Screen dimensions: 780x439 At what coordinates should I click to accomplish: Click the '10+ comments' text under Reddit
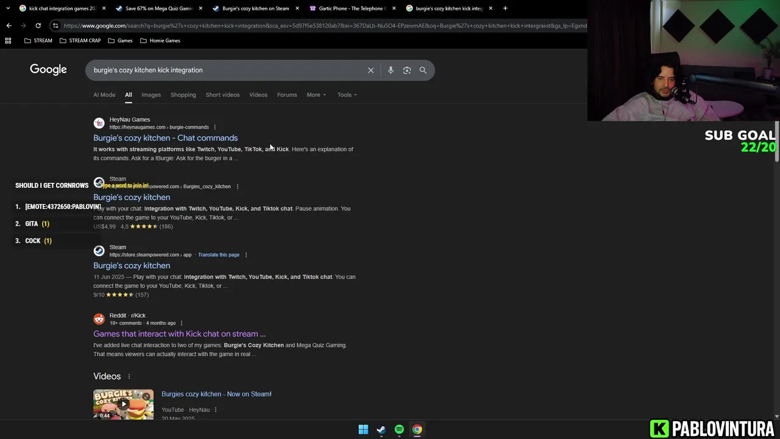click(x=126, y=323)
